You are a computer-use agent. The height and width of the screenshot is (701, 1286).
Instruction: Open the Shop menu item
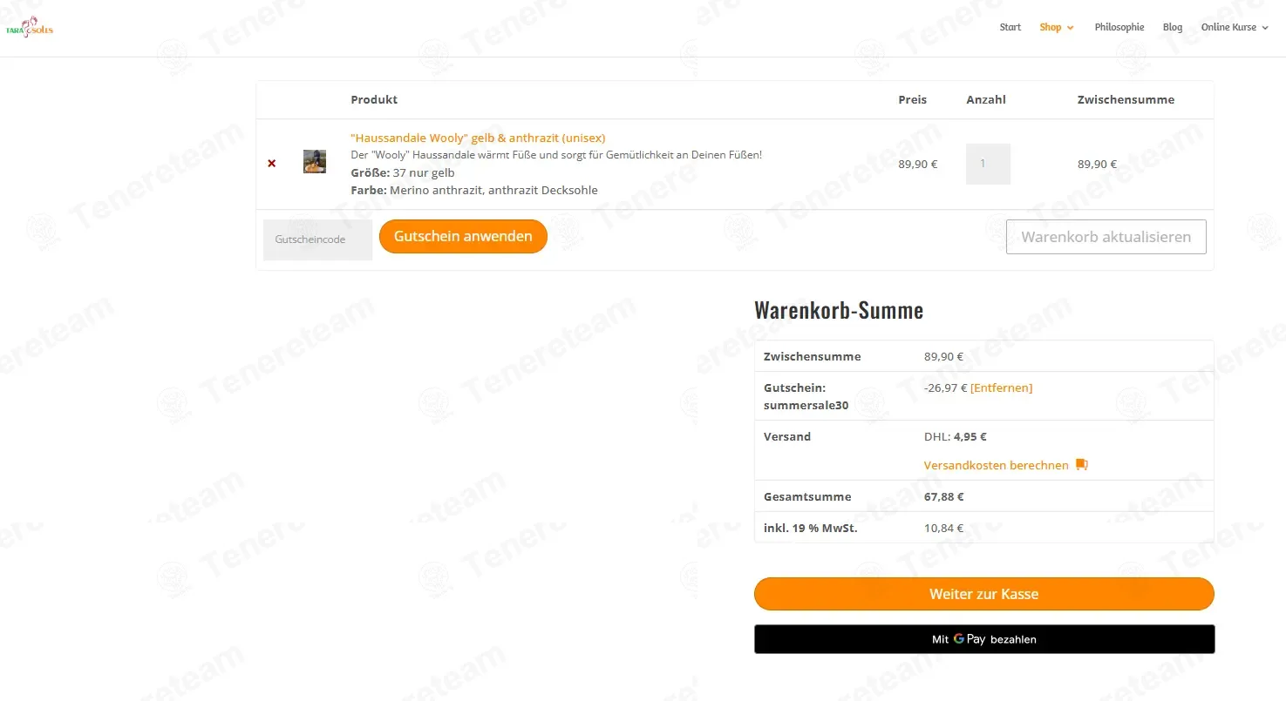coord(1050,27)
